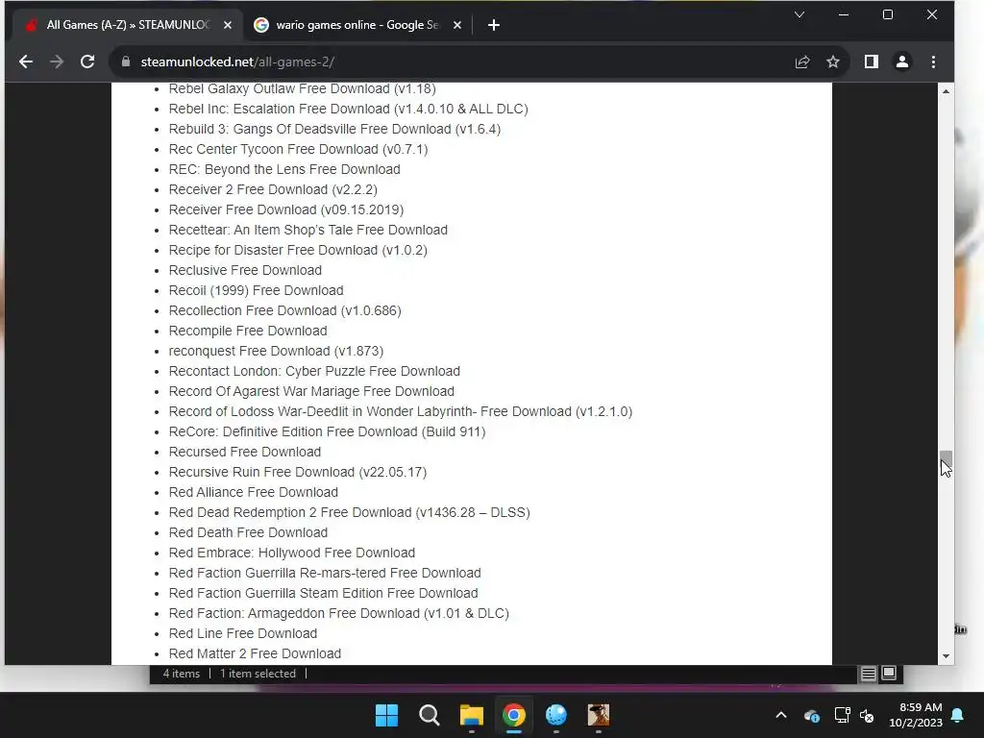Open Red Embrace: Hollywood link
984x738 pixels.
(292, 553)
